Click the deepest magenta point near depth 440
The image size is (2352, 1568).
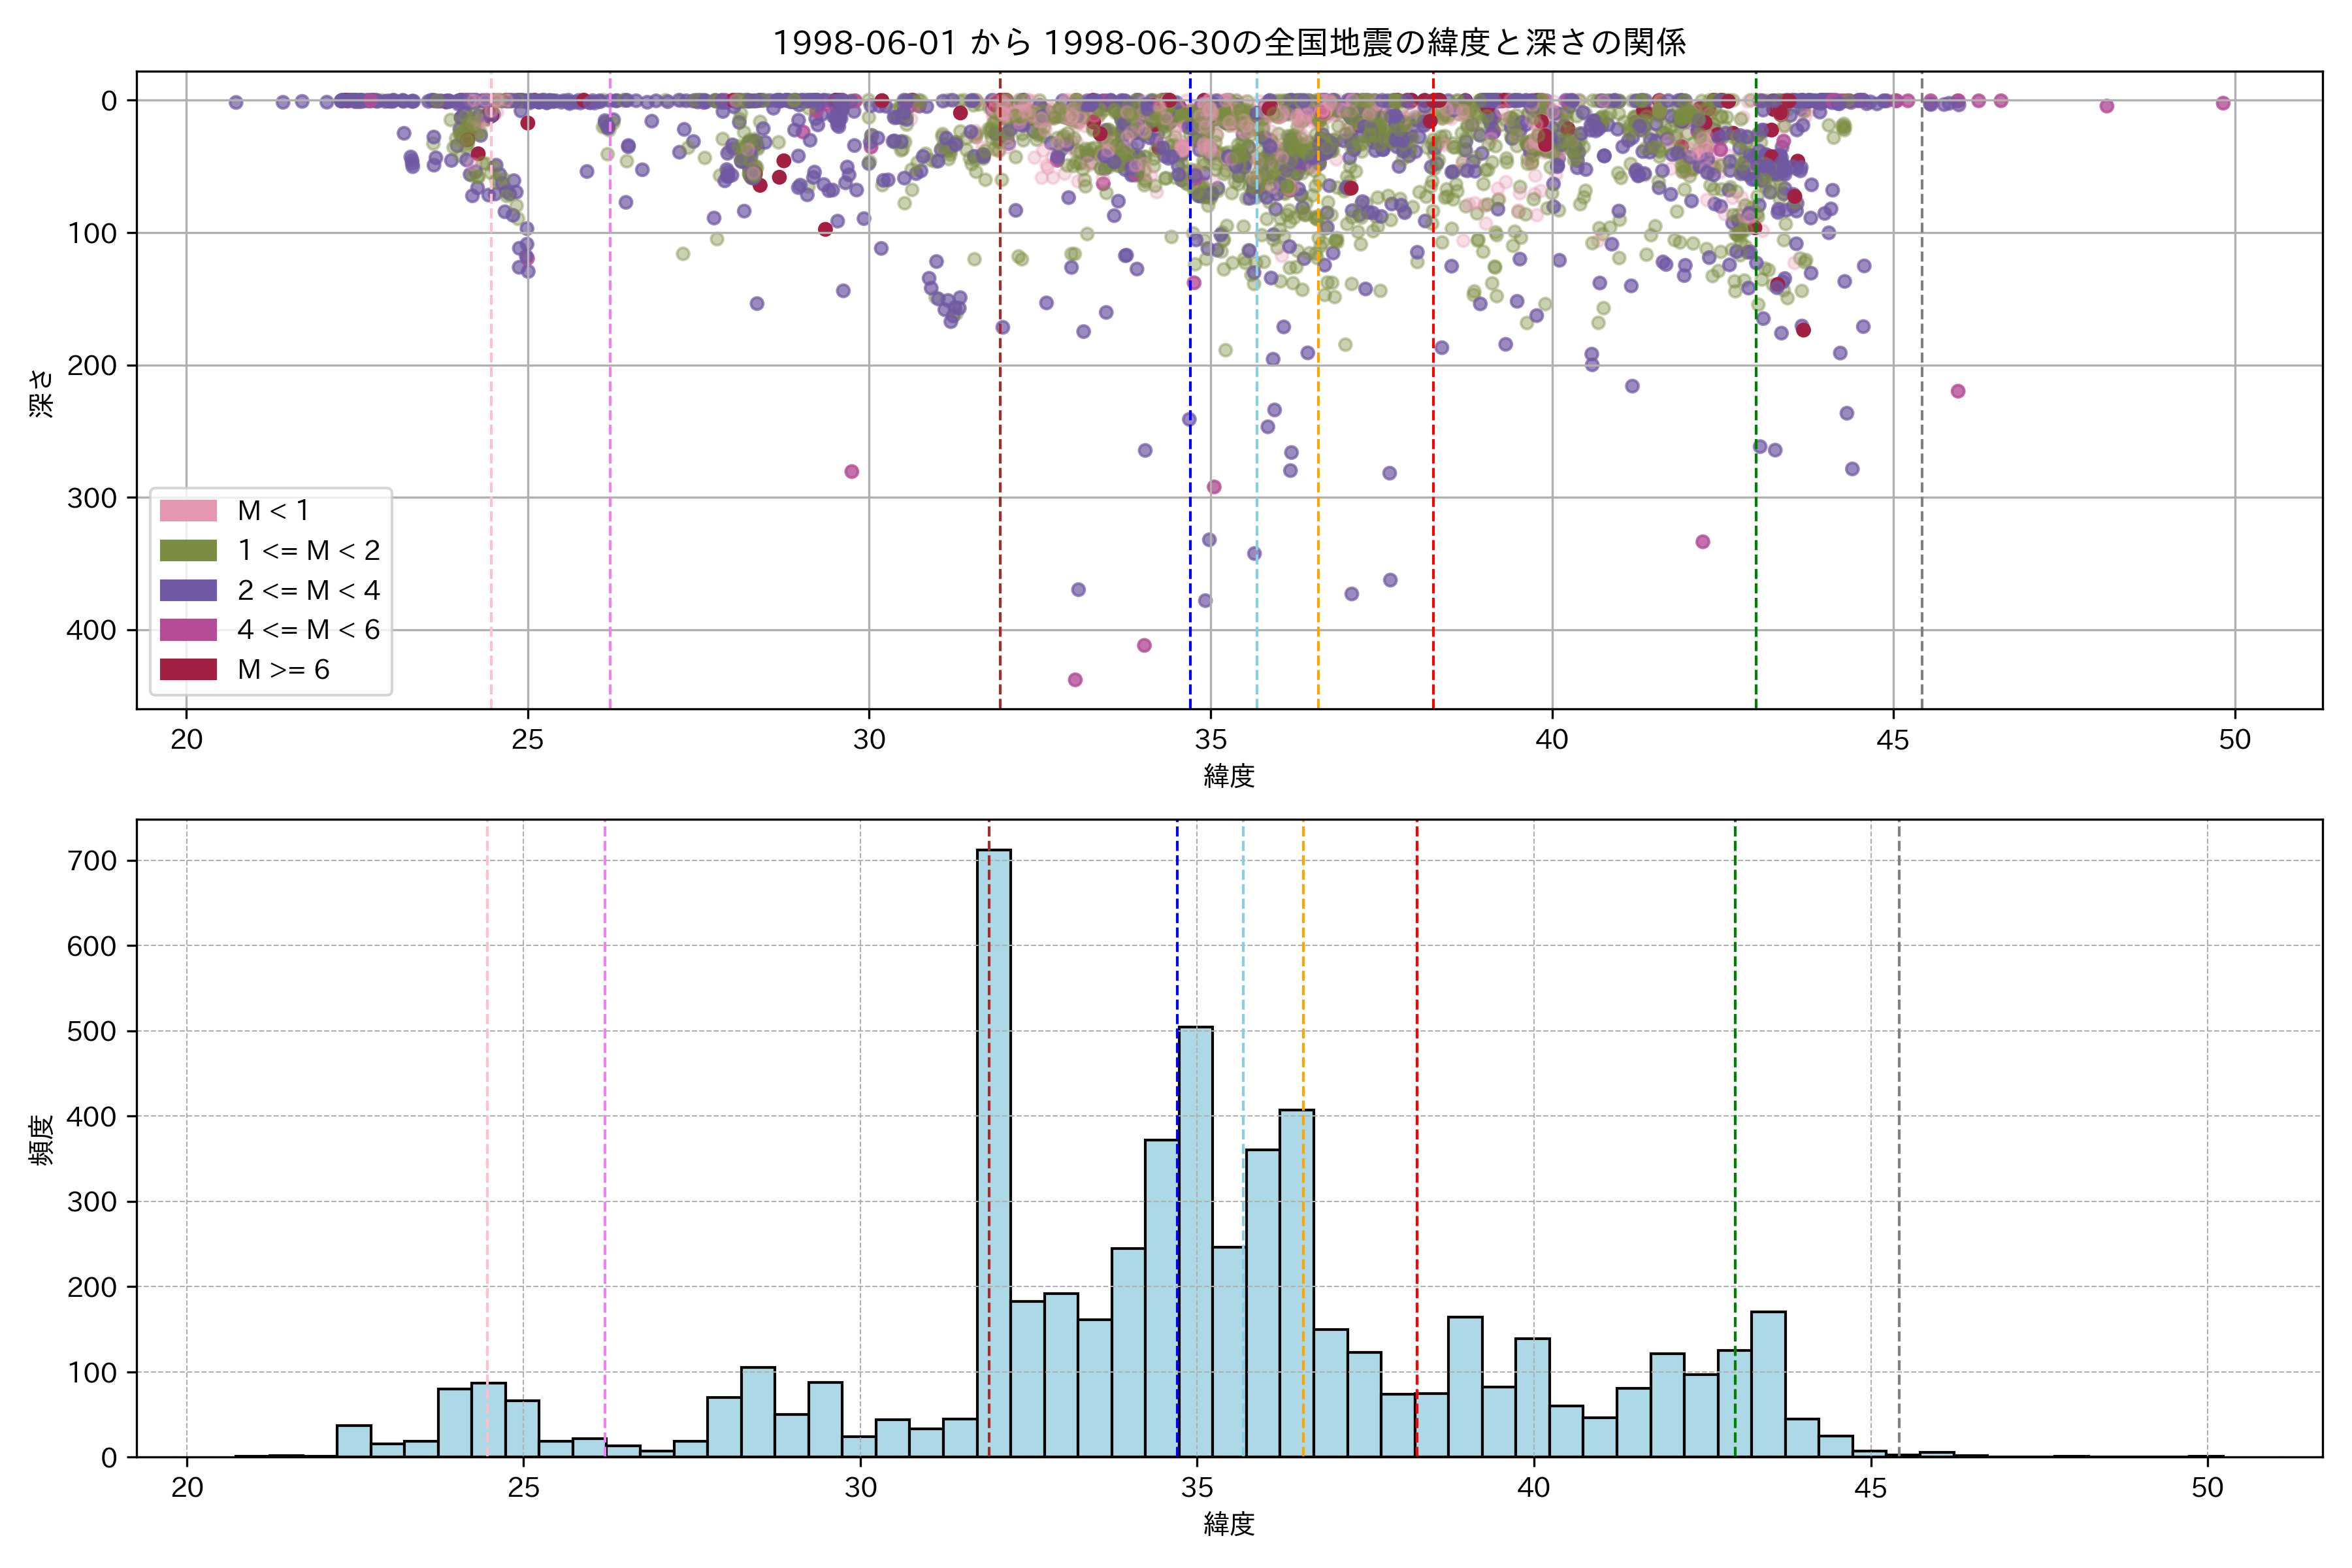tap(1075, 680)
